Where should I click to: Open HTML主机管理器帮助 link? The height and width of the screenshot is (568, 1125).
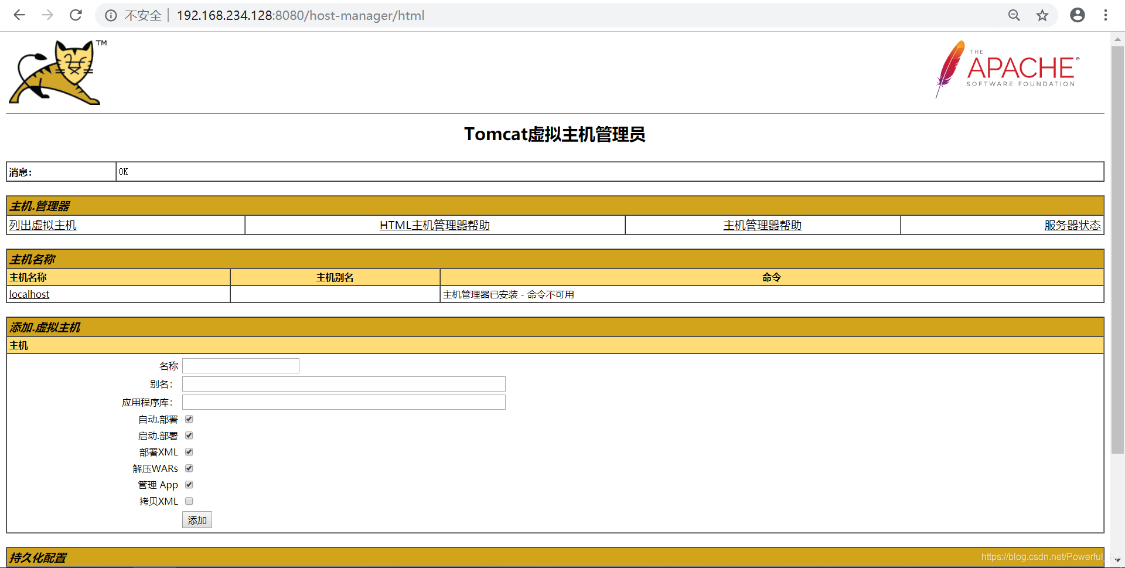(x=435, y=225)
